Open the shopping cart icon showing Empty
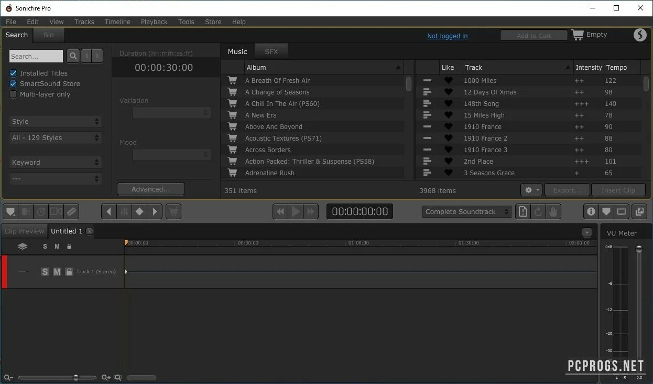 pyautogui.click(x=578, y=35)
